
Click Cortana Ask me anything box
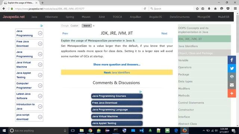pyautogui.click(x=38, y=131)
